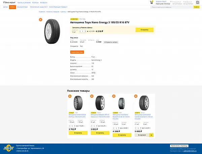Decrease quantity for the Nexen N'blue tire
The width and height of the screenshot is (202, 154).
69,126
